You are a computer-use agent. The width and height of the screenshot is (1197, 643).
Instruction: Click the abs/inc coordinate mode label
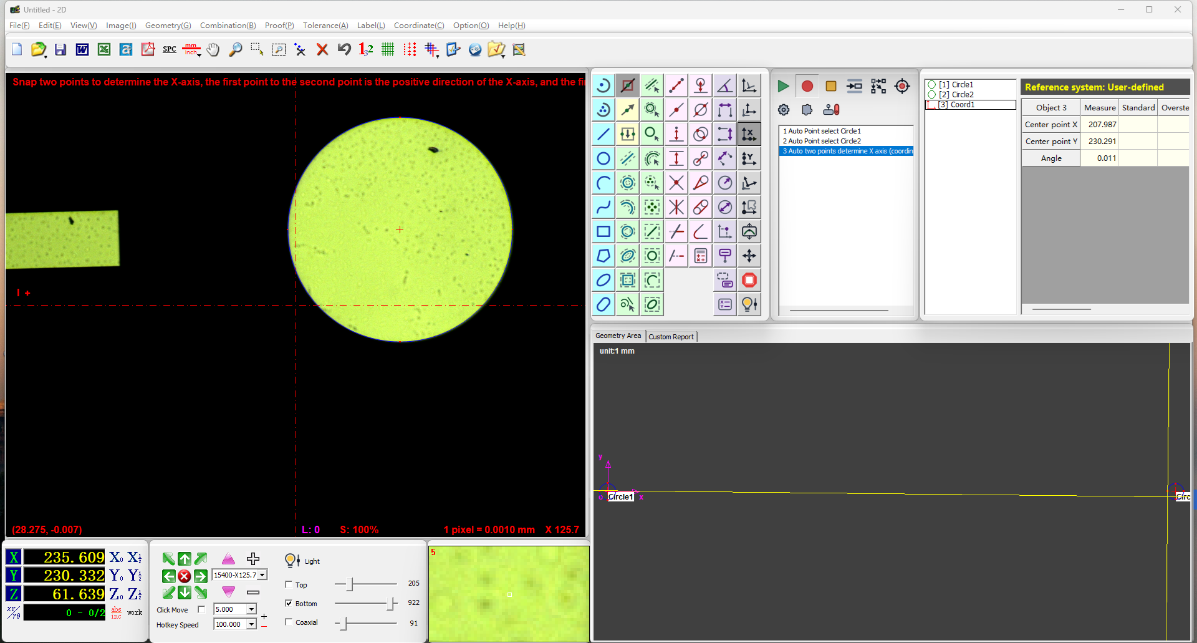[x=117, y=612]
